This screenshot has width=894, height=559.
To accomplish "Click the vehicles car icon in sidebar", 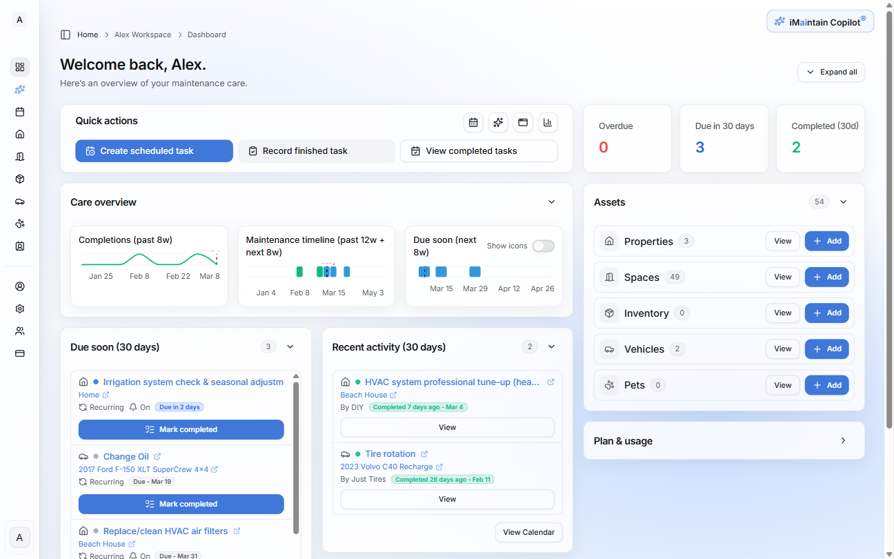I will [20, 202].
